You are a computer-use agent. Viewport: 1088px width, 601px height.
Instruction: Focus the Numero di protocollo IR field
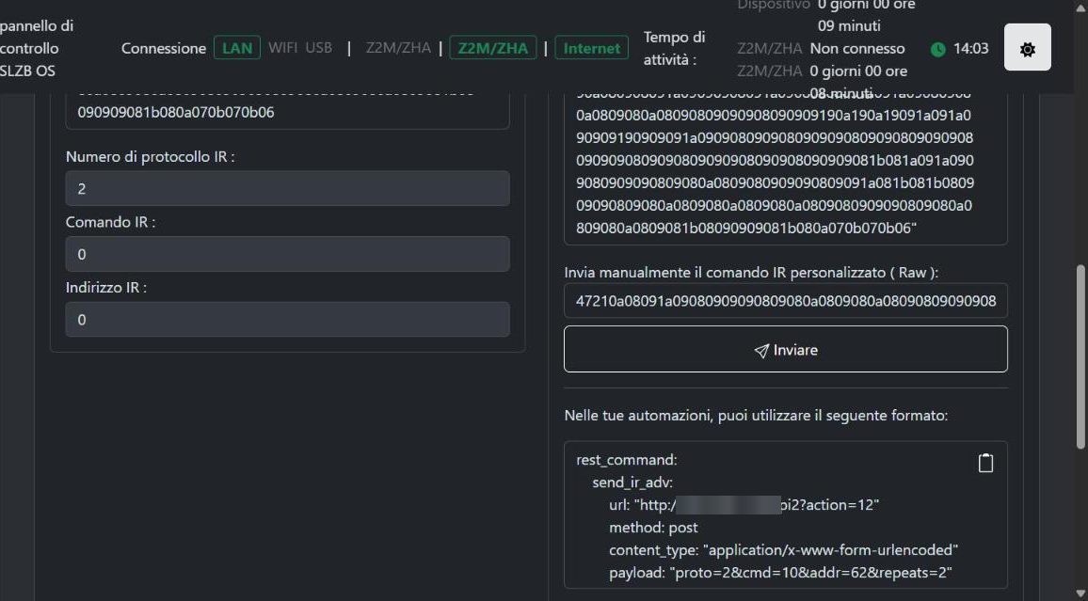(x=287, y=188)
